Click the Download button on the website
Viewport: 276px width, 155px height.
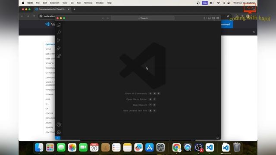[x=227, y=24]
